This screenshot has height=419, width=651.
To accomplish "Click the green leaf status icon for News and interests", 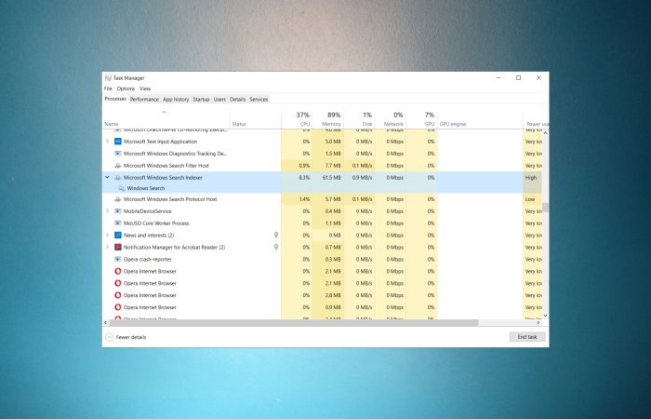I will 276,236.
